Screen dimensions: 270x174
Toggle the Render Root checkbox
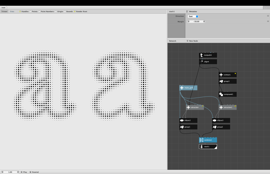pos(75,12)
